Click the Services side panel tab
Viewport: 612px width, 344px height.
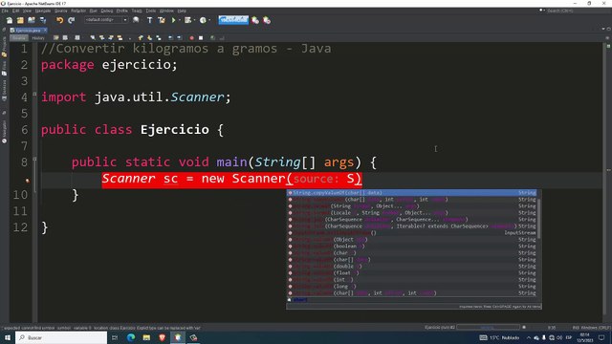pos(4,91)
